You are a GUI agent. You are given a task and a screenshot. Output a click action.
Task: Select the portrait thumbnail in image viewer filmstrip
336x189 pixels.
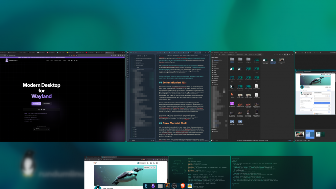point(300,134)
